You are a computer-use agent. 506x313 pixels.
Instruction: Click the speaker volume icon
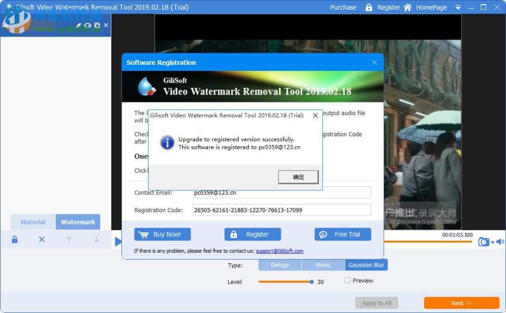pos(501,242)
